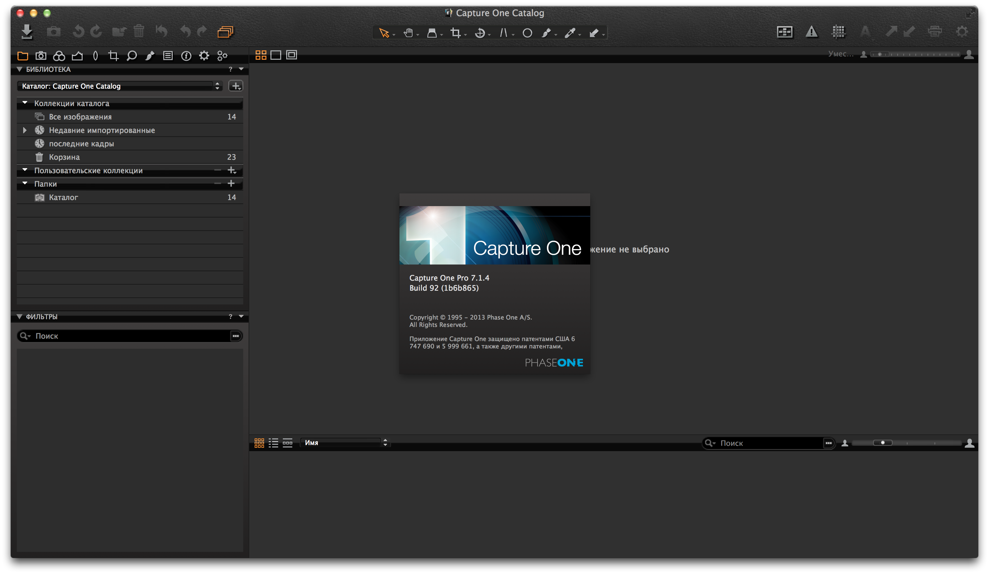
Task: Open the Корзина trash collection
Action: click(x=64, y=157)
